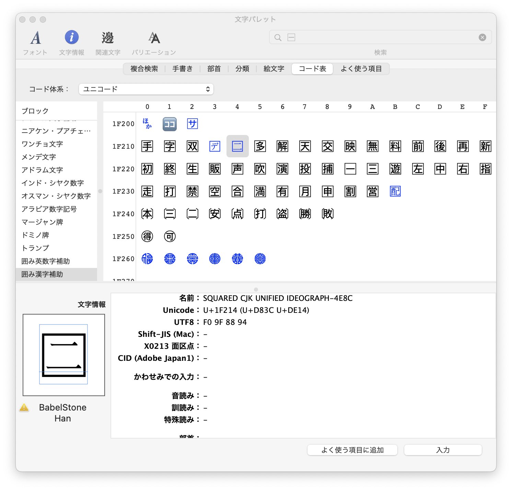Click the BabelStone Han font name
This screenshot has width=512, height=490.
pos(63,413)
